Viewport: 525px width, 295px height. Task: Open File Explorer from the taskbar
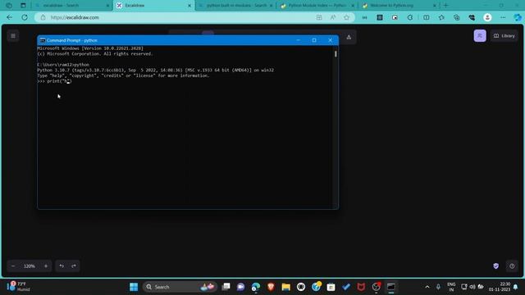286,287
